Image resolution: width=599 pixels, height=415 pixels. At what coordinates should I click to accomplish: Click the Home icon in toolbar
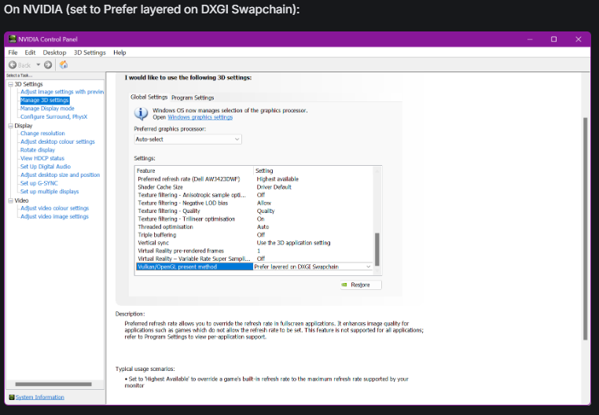coord(64,65)
